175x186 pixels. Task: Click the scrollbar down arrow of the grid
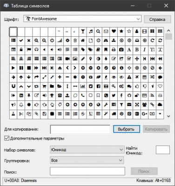168,116
